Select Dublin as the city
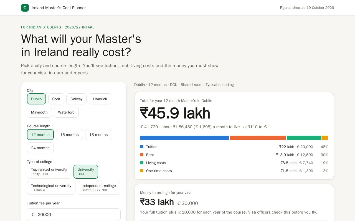The height and width of the screenshot is (221, 355). pos(36,99)
